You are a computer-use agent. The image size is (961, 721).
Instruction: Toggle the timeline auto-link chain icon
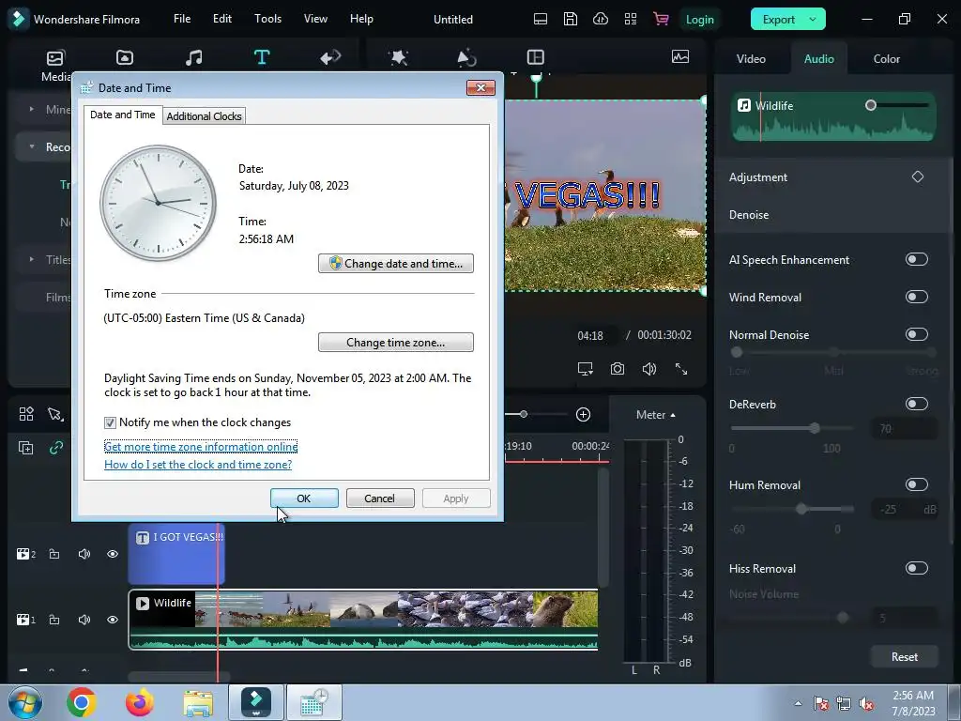56,448
